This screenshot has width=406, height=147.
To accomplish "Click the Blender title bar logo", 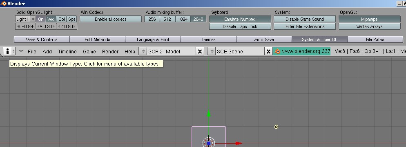I will [x=4, y=4].
